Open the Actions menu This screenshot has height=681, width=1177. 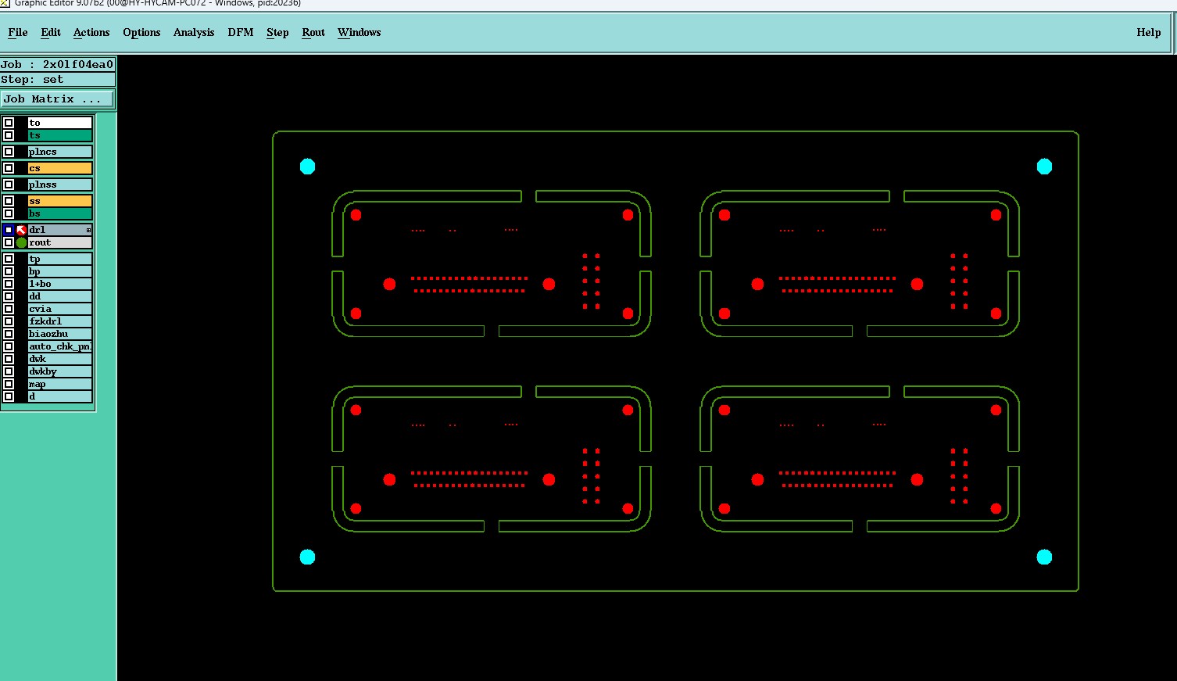(x=91, y=32)
